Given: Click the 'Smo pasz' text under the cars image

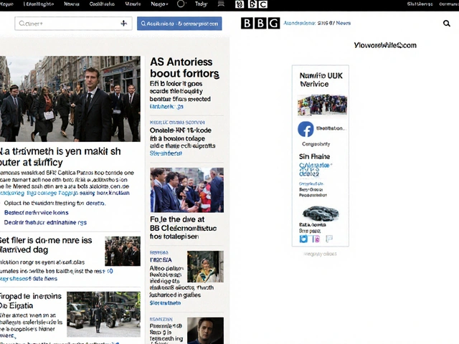Looking at the screenshot, I should [309, 231].
